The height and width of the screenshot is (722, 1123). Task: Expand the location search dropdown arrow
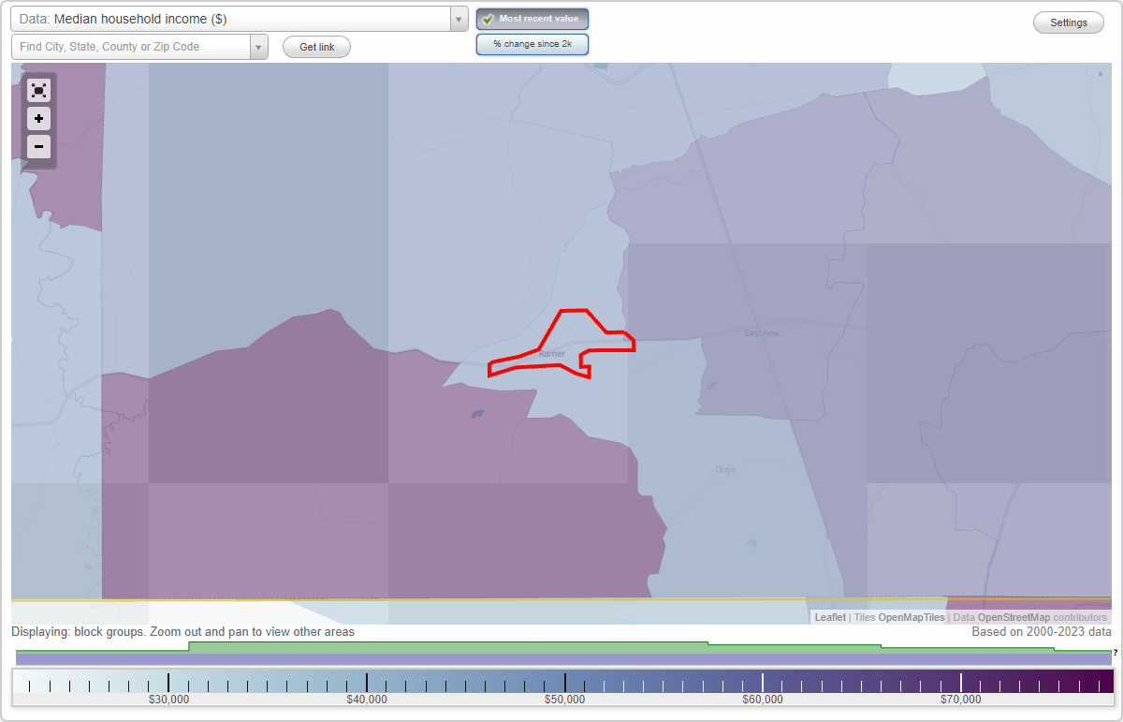259,46
